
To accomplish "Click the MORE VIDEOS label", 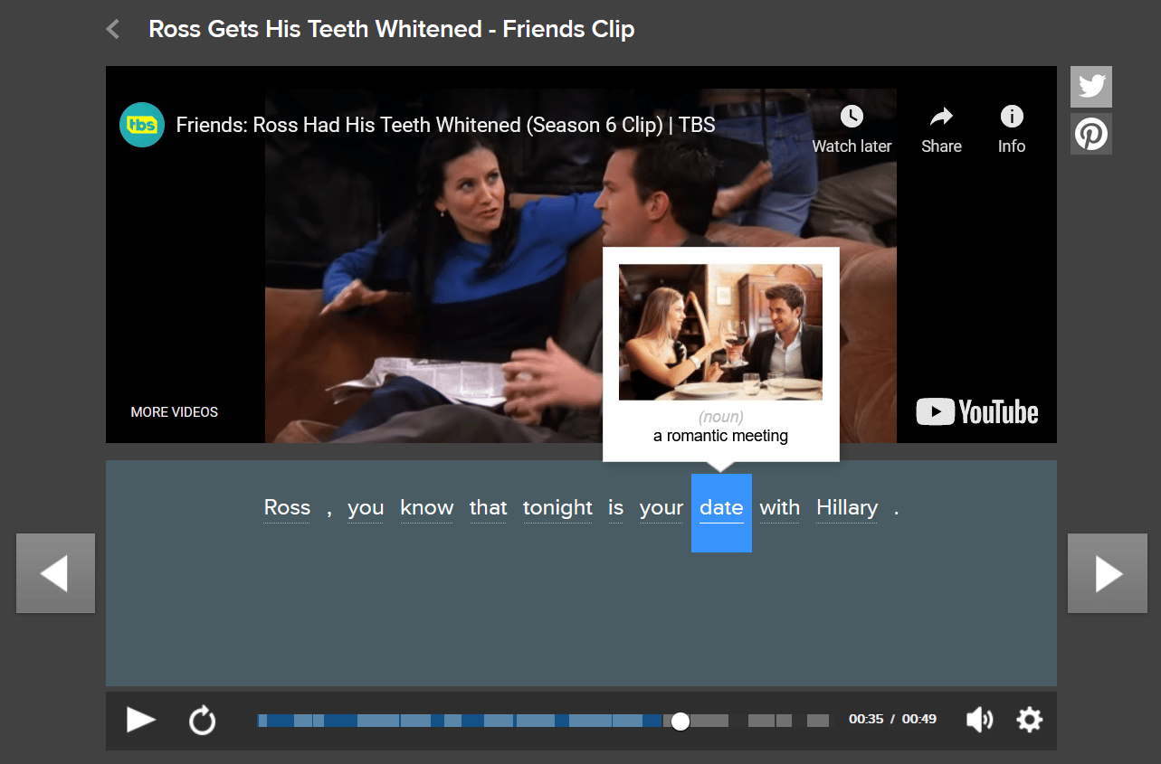I will coord(175,412).
